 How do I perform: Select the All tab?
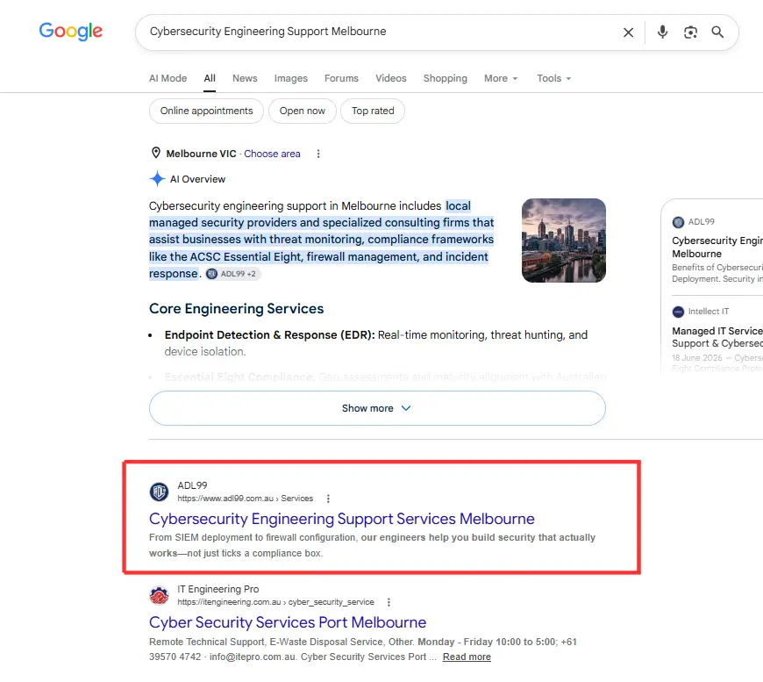click(210, 78)
